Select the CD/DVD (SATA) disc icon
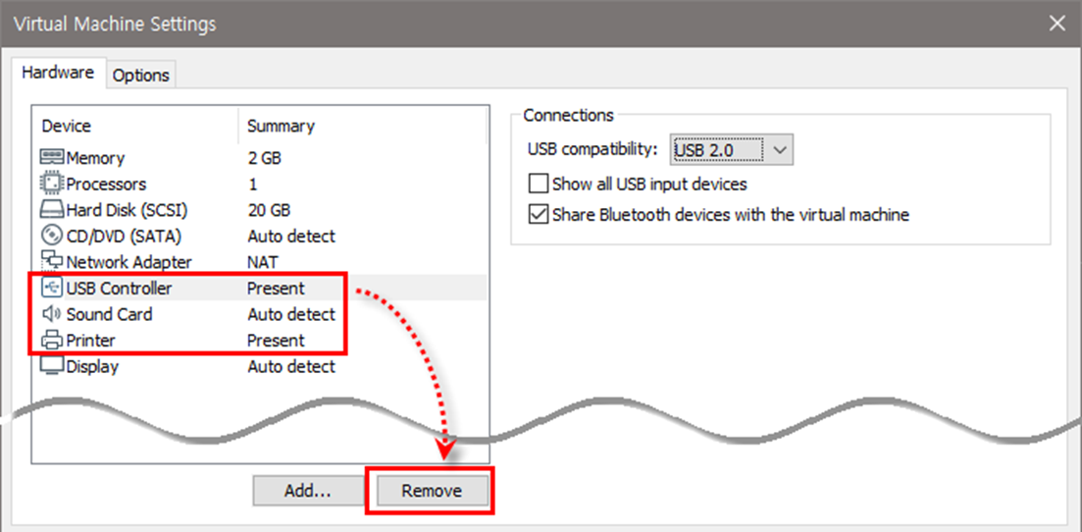 point(51,236)
